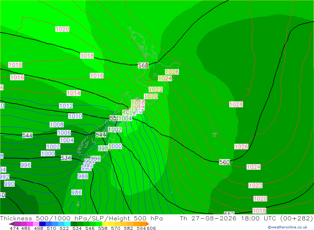Select the darkest green legend swatch at 534
The image size is (314, 230).
74,224
